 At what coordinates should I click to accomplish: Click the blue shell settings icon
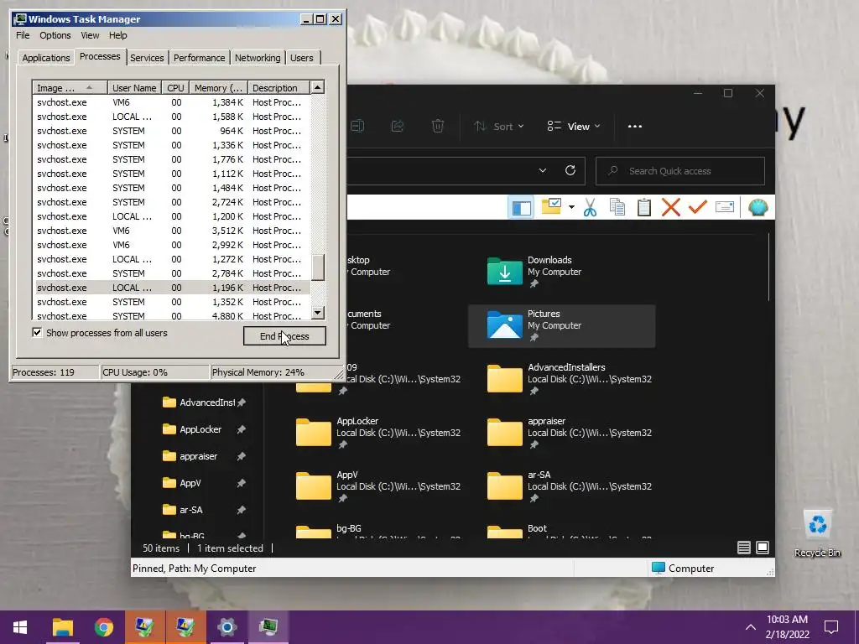(x=758, y=208)
